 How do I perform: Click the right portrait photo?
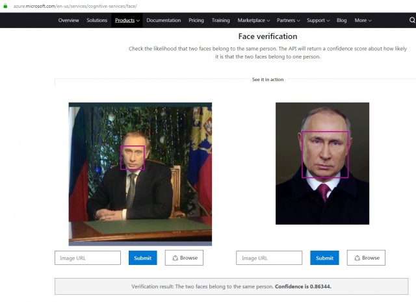coord(322,163)
